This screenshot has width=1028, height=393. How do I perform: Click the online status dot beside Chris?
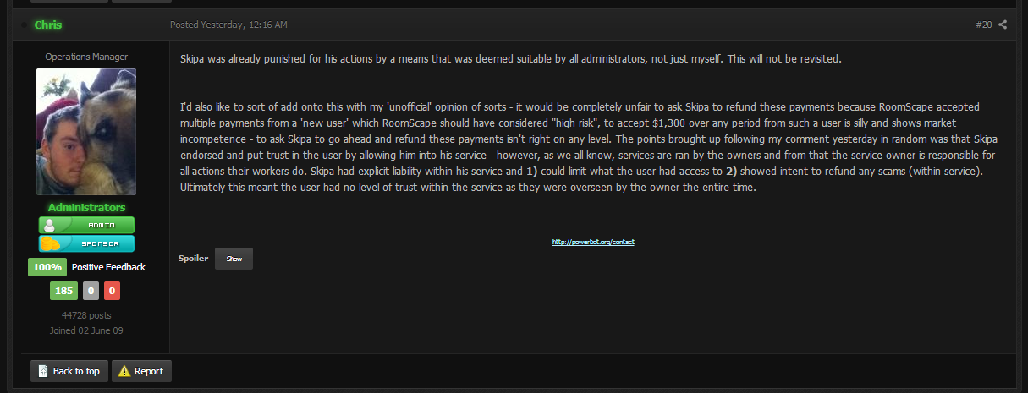pos(23,25)
